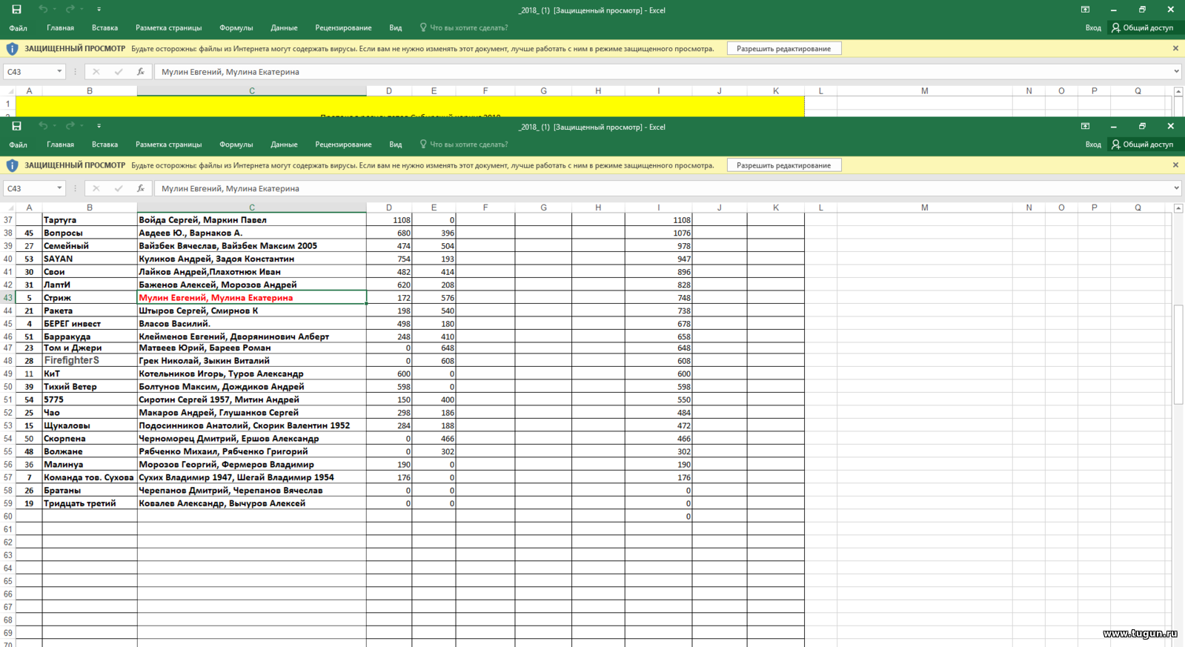Click the fx insert function icon, front window
Screen dimensions: 1185x647
[140, 188]
